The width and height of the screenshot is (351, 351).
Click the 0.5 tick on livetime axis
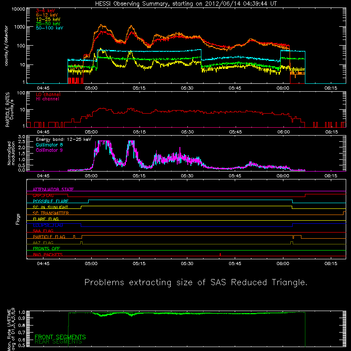point(21,345)
